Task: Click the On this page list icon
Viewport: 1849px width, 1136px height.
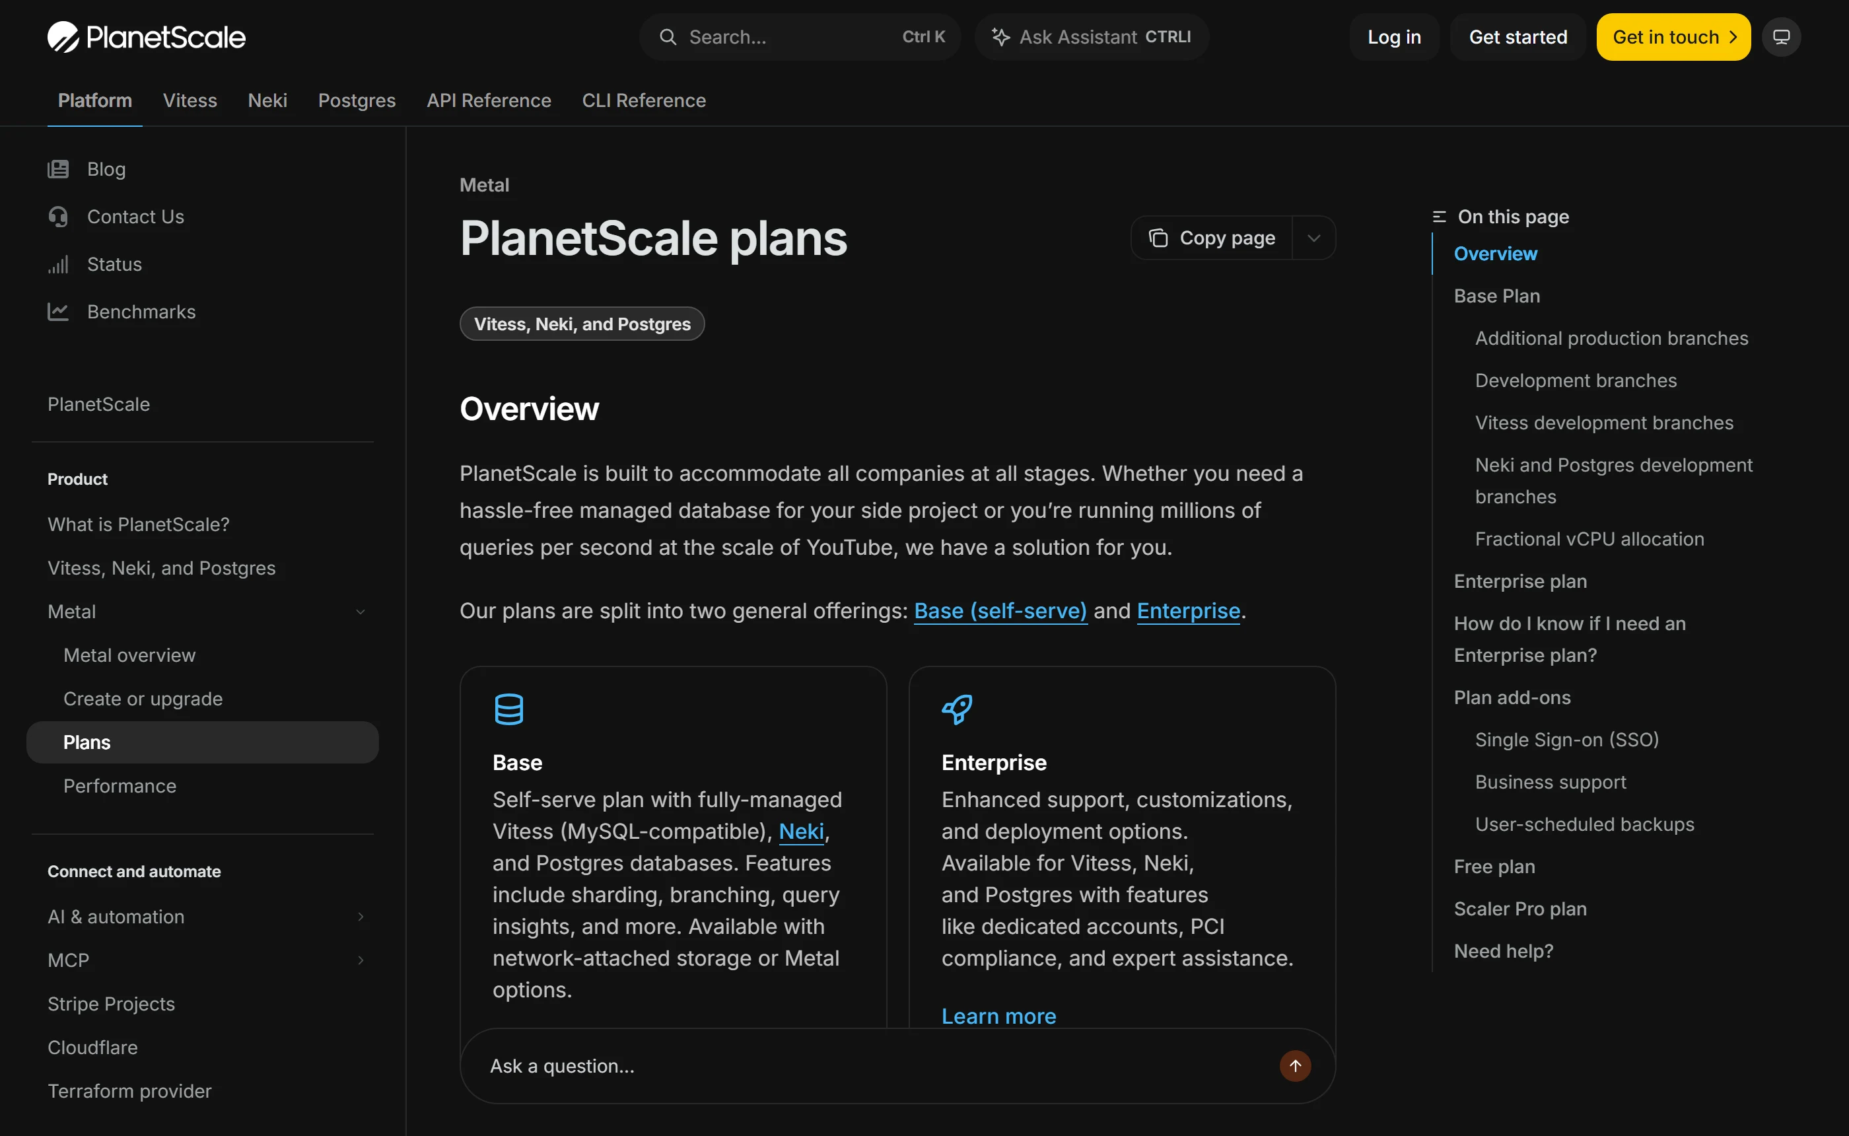Action: pyautogui.click(x=1439, y=217)
